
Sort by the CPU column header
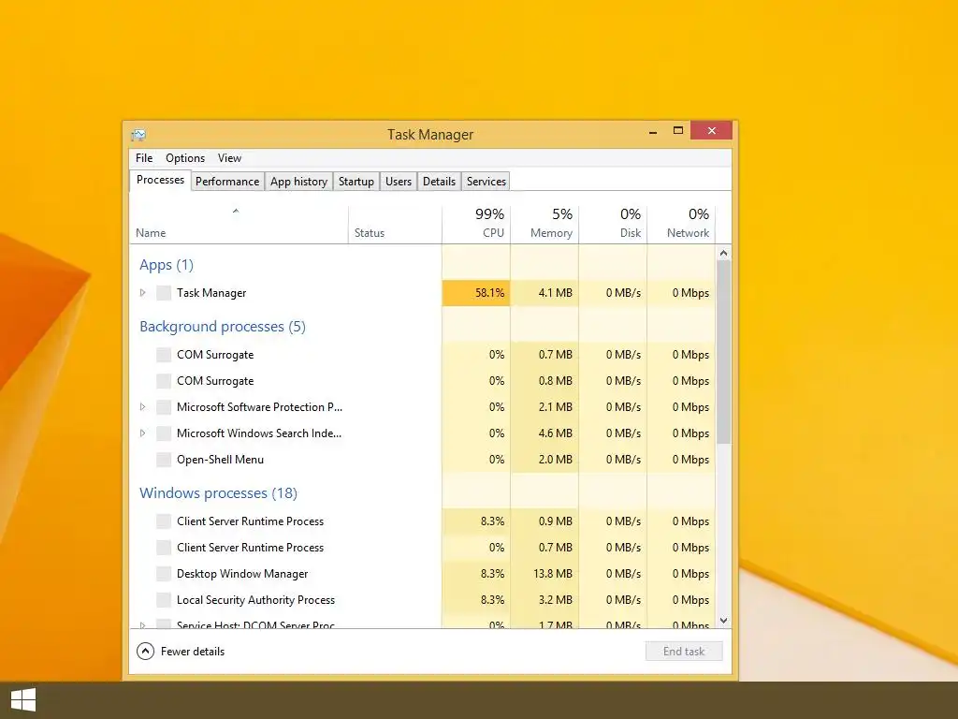[x=476, y=223]
